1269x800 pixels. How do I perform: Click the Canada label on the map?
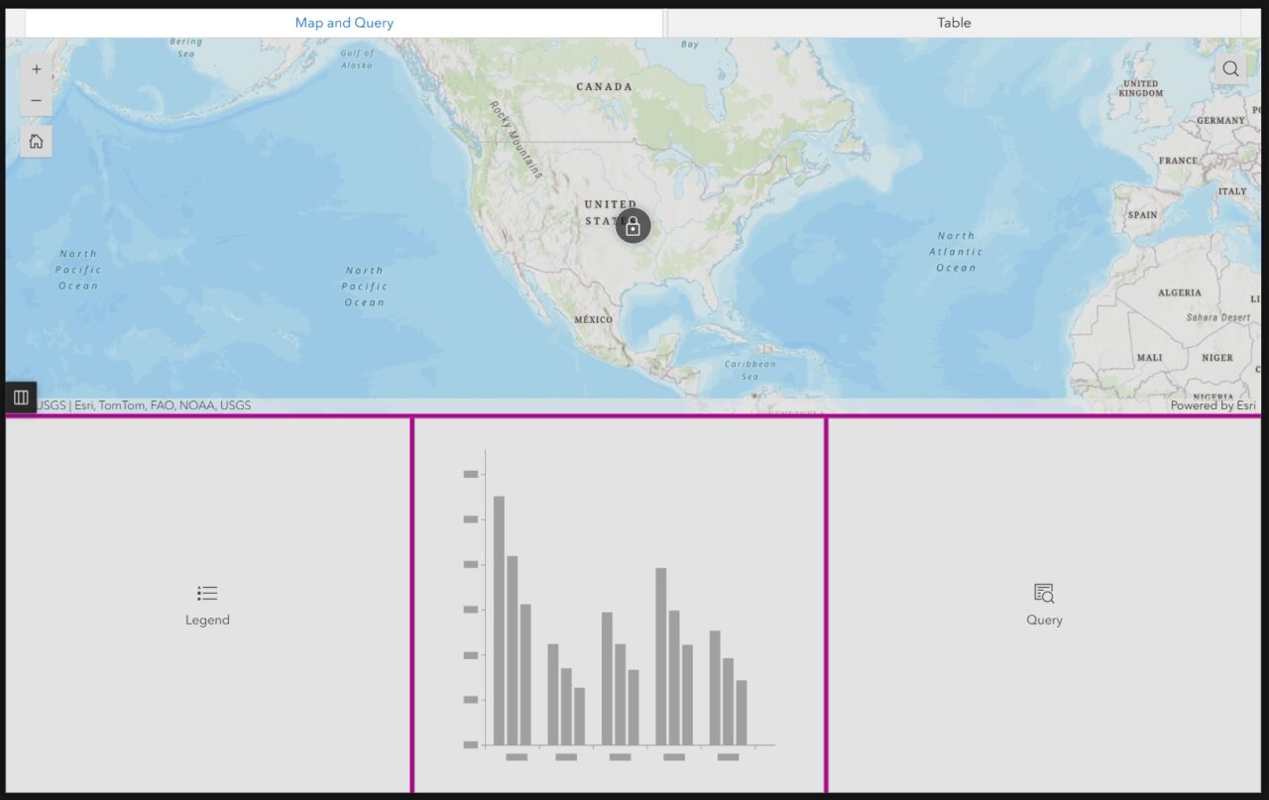point(604,87)
